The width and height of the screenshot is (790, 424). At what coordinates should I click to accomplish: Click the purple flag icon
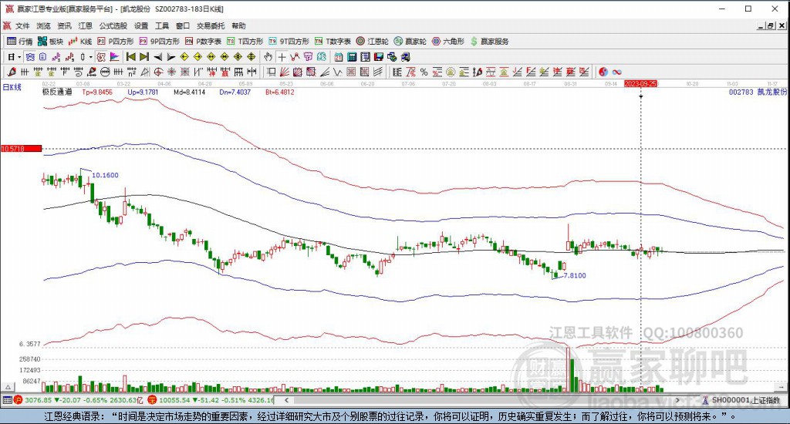pyautogui.click(x=114, y=57)
